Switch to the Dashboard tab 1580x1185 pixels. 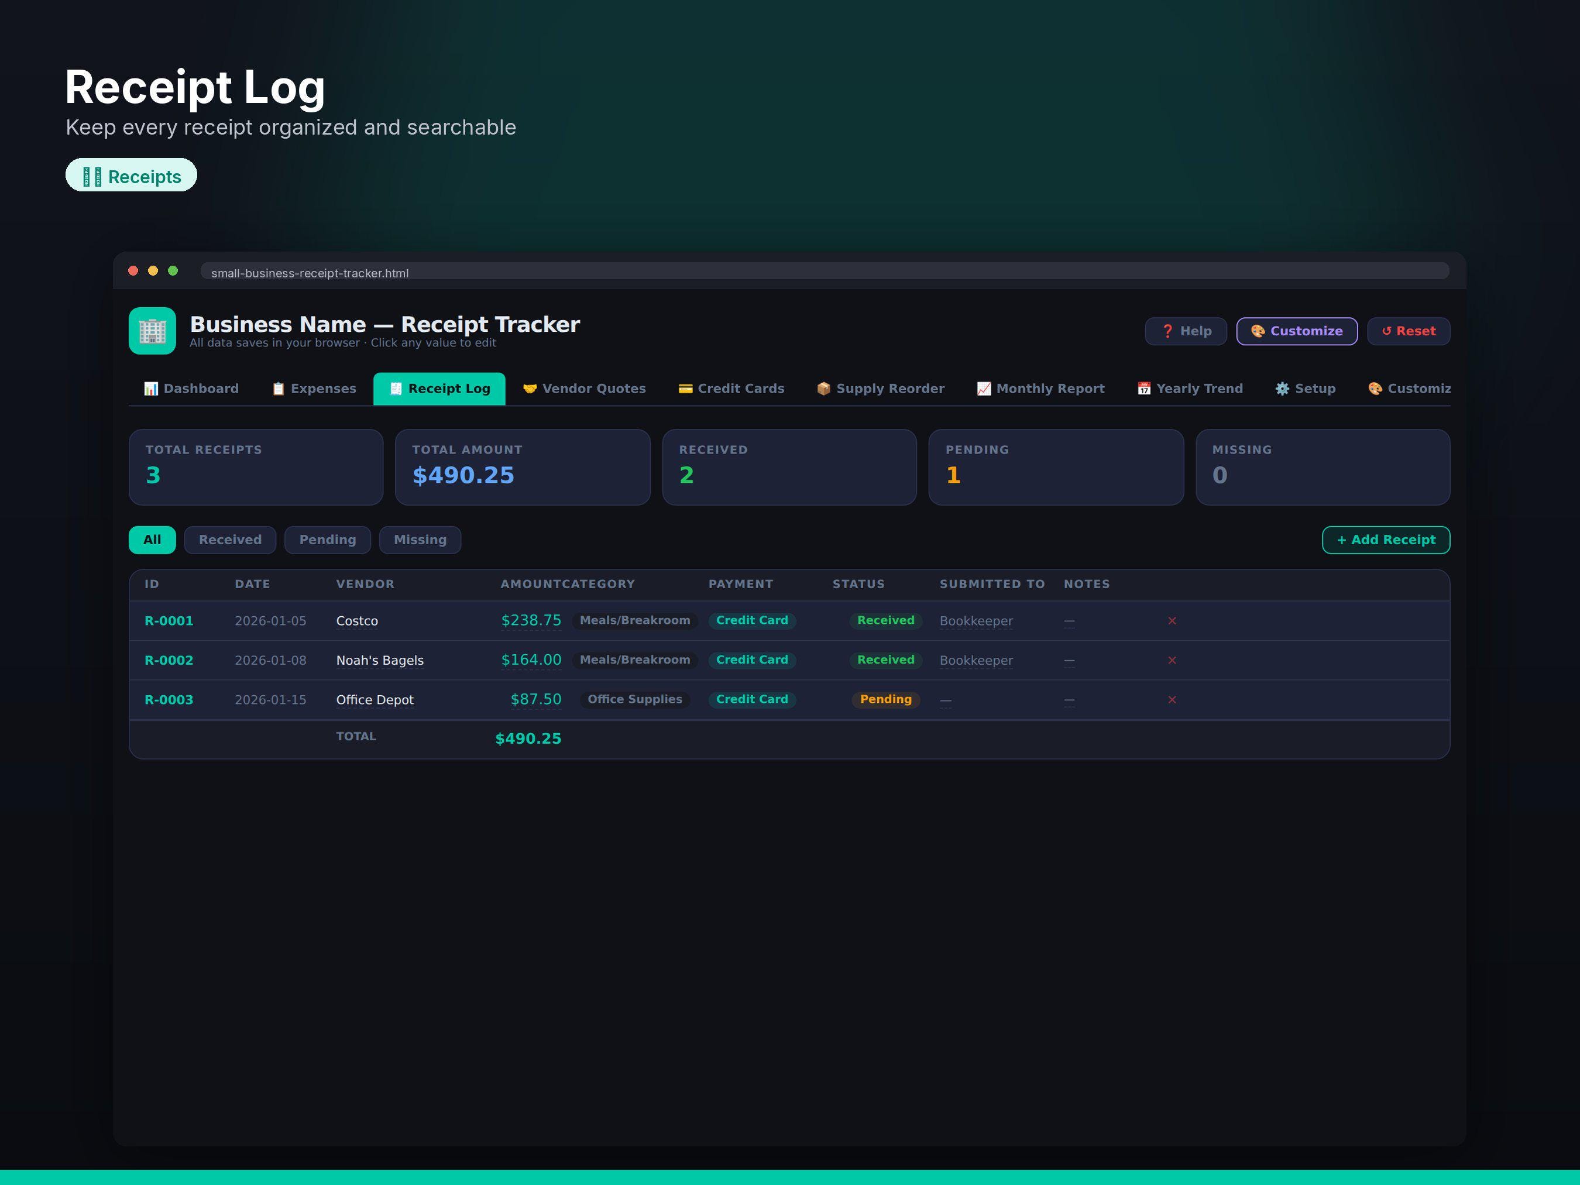191,389
